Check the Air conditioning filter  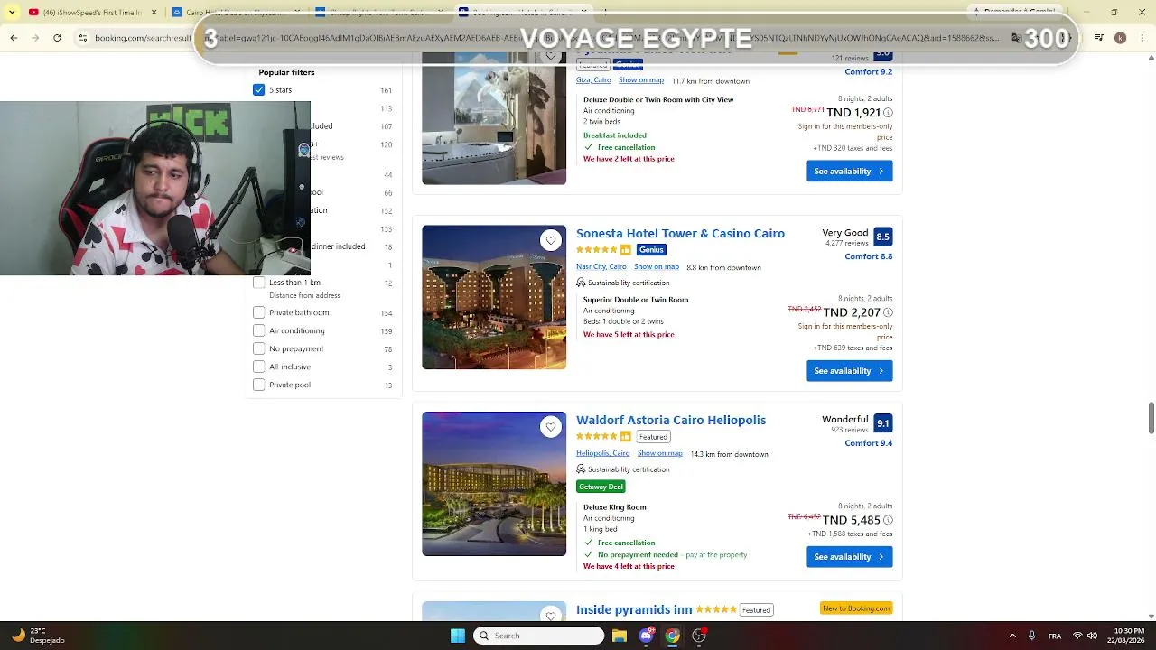coord(259,330)
